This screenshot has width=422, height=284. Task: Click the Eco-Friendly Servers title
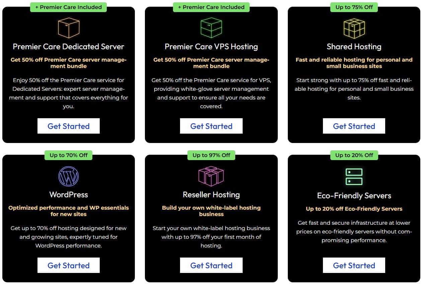point(354,196)
